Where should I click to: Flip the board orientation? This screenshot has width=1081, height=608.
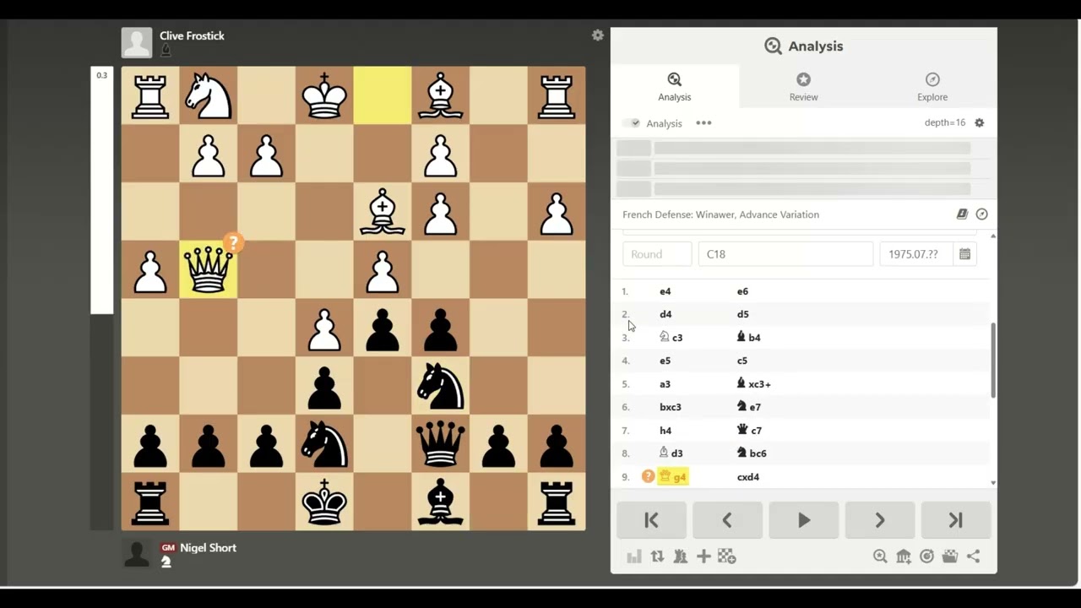pos(657,556)
